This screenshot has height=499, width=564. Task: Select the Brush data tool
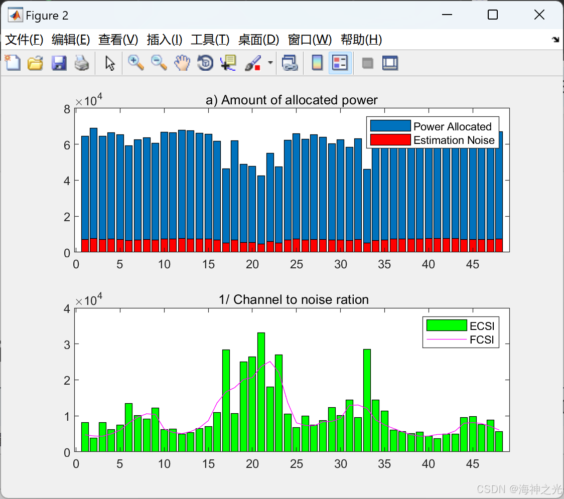253,63
